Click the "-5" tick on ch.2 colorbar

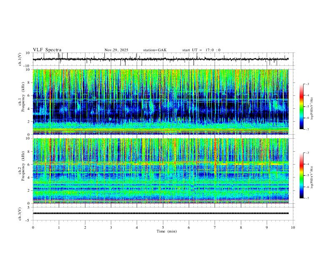[307, 175]
